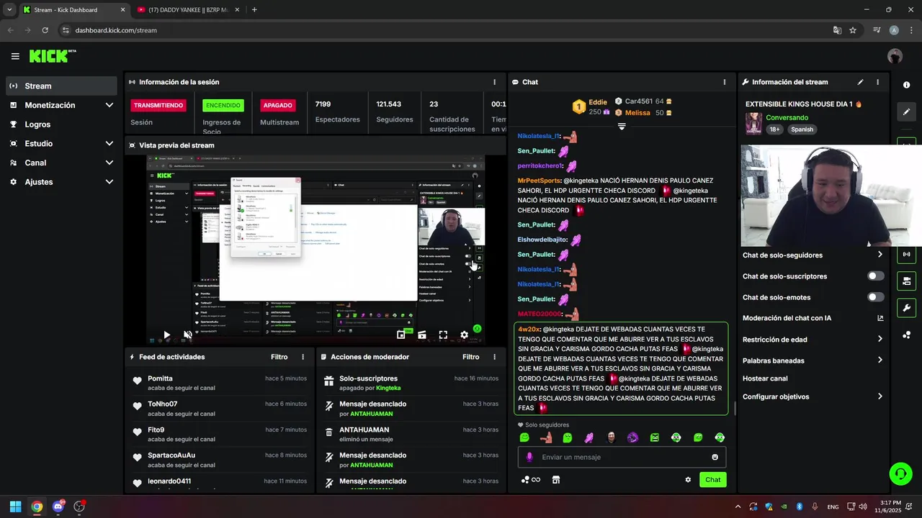Image resolution: width=922 pixels, height=518 pixels.
Task: Go to the Kick logo home
Action: [52, 56]
